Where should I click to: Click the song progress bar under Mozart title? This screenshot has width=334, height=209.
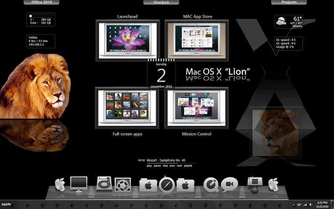(x=171, y=163)
